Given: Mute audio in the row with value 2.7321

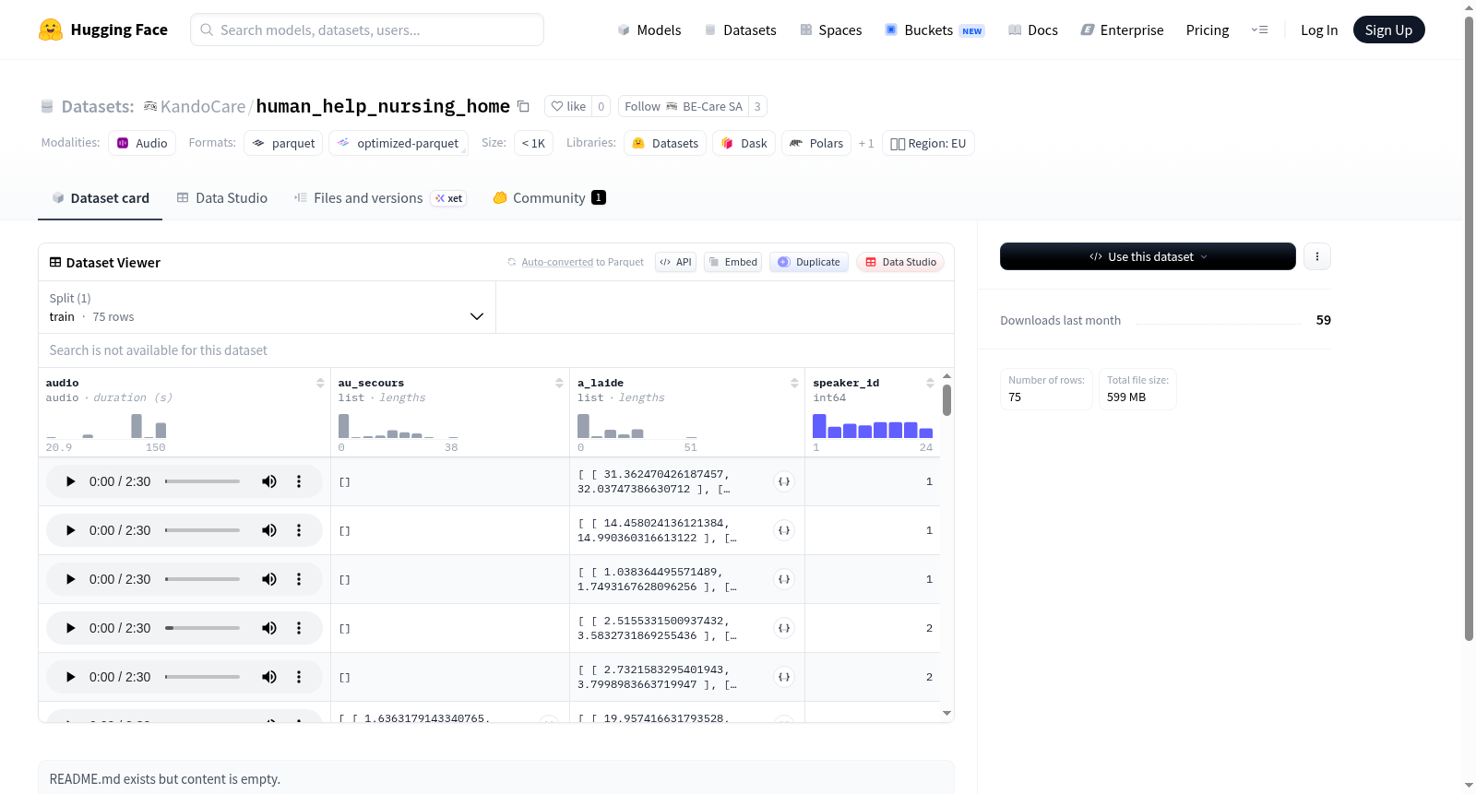Looking at the screenshot, I should tap(269, 677).
